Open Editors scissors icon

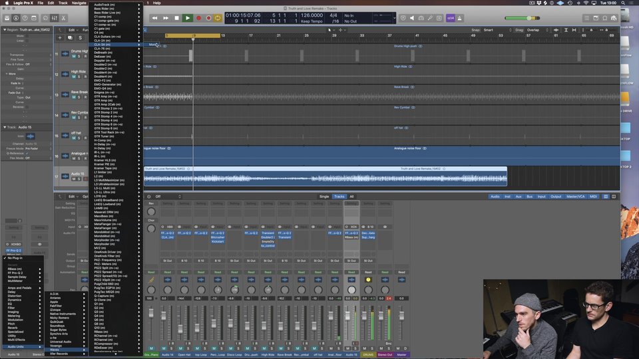tap(63, 18)
